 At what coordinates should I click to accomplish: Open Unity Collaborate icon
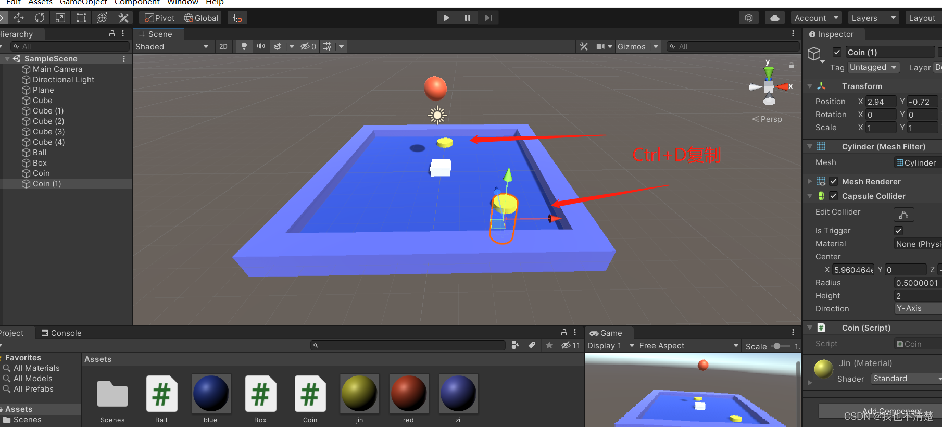pos(749,18)
